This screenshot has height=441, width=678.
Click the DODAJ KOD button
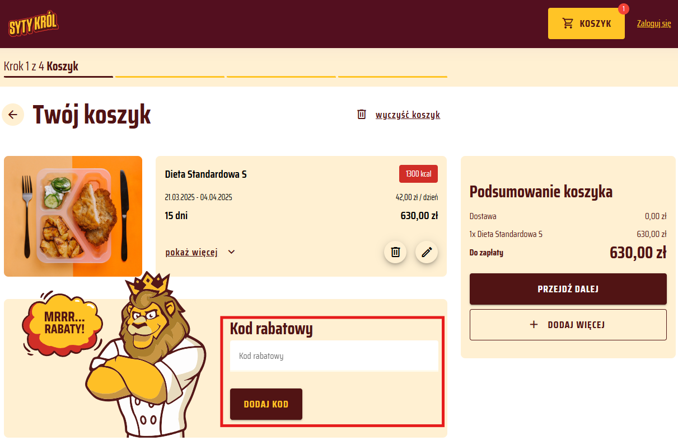pyautogui.click(x=266, y=404)
